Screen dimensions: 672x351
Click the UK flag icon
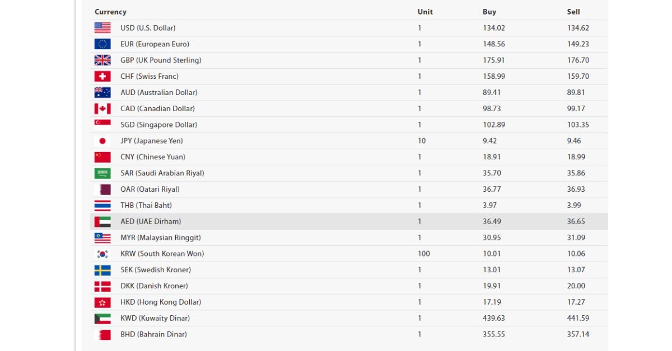(x=102, y=60)
